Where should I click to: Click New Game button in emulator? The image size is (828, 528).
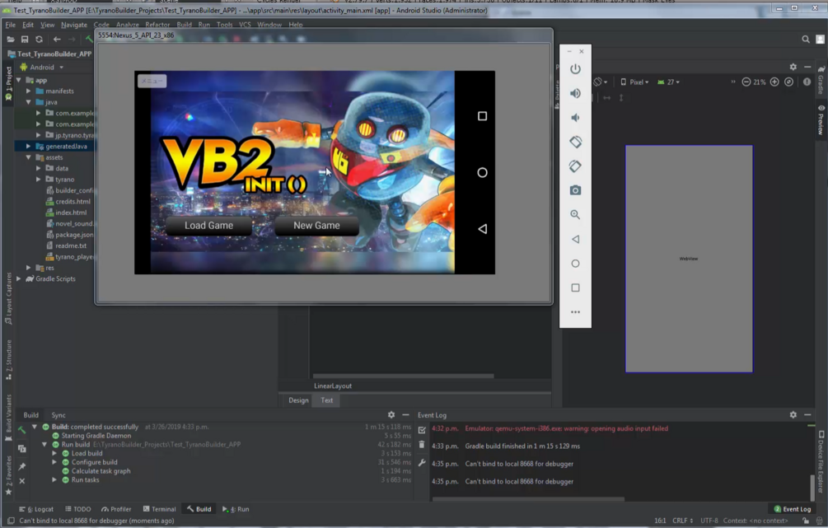point(316,226)
